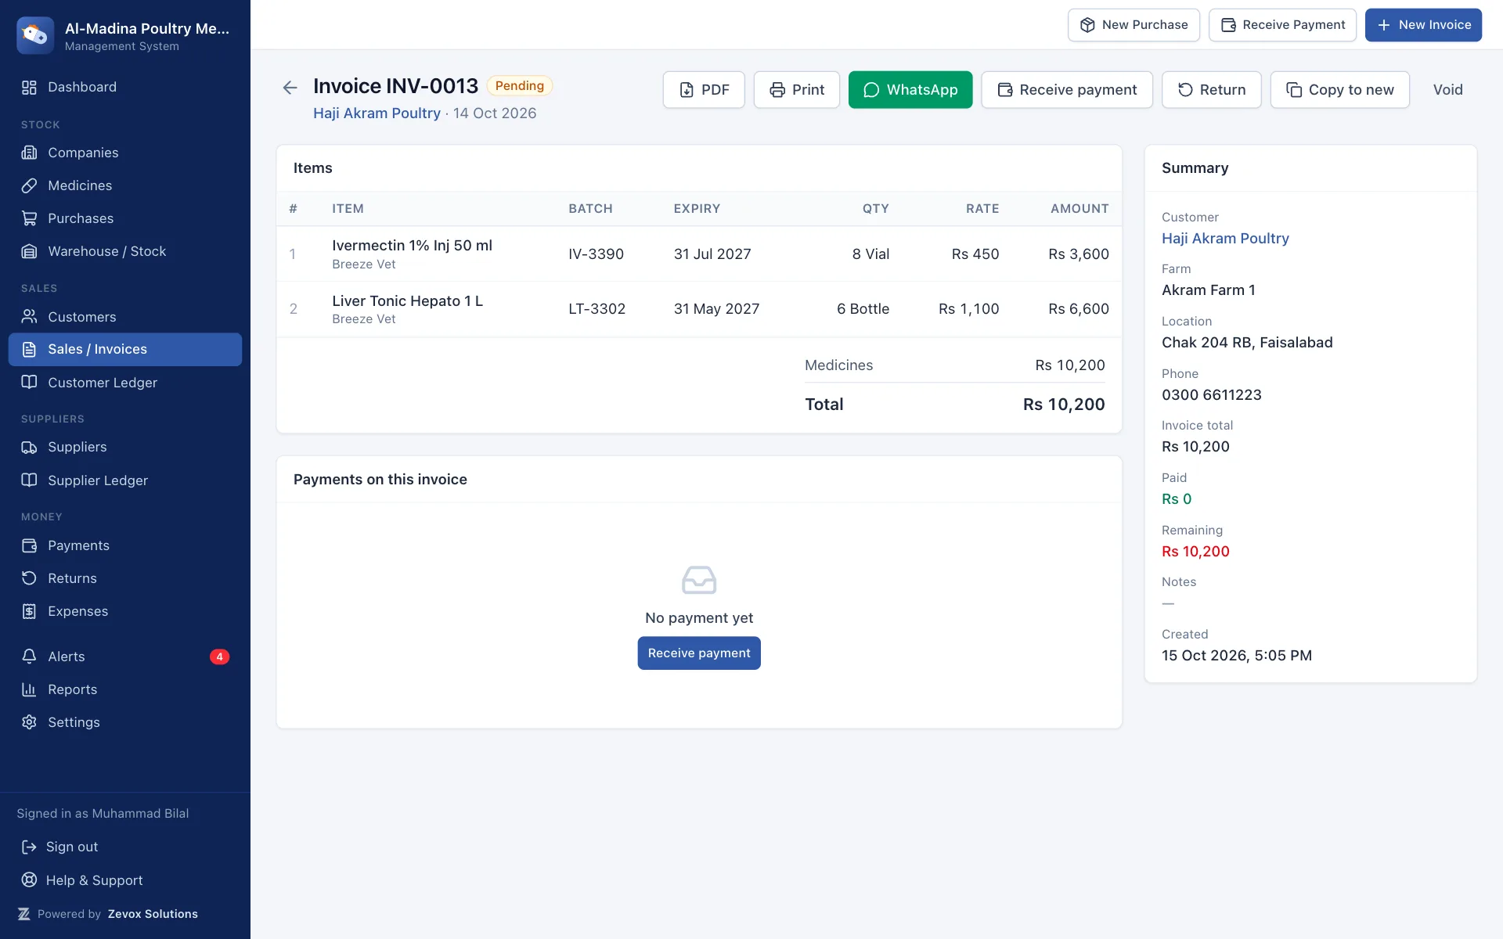Image resolution: width=1503 pixels, height=939 pixels.
Task: Print the invoice
Action: point(796,89)
